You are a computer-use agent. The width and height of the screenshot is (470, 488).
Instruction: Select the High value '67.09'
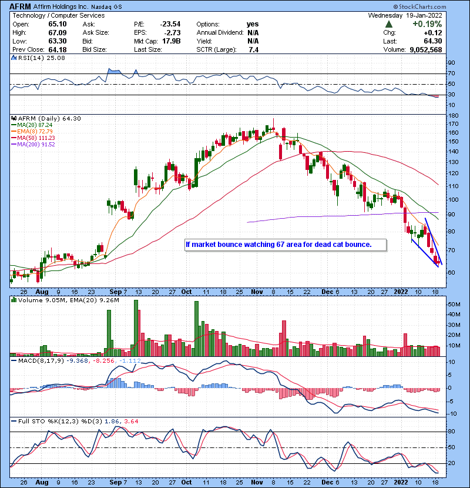[57, 32]
